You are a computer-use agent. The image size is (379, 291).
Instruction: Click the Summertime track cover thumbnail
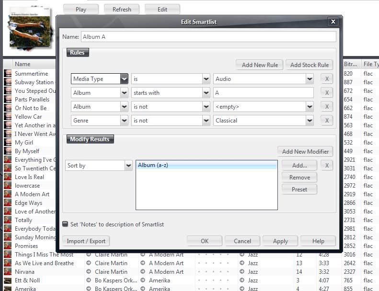pos(8,73)
